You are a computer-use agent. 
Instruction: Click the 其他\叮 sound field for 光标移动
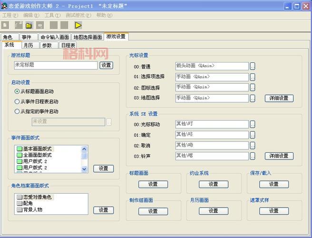(x=212, y=124)
